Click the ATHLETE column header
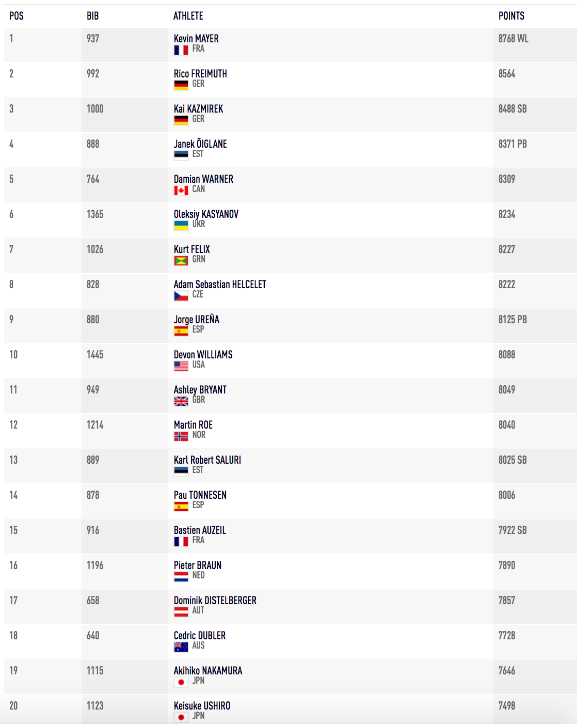This screenshot has width=577, height=724. (188, 16)
